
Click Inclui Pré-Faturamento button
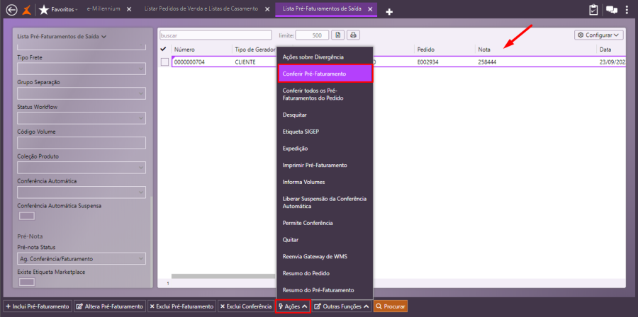[38, 306]
